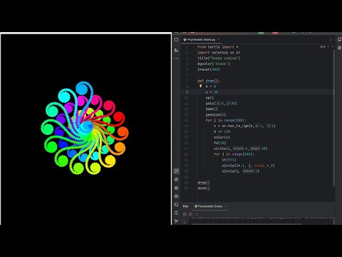Open the Services sidebar icon
Viewport: 342px width, 257px height.
coord(176,196)
